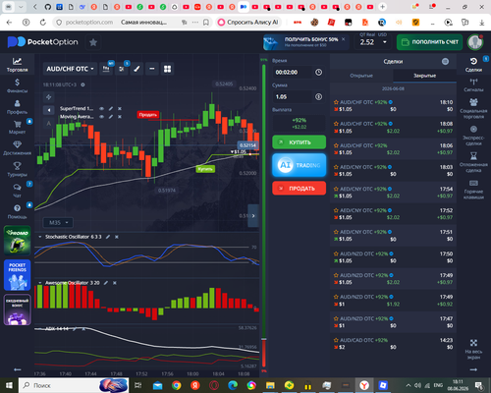Open the Помощь help icon
The width and height of the screenshot is (491, 393).
click(x=17, y=211)
